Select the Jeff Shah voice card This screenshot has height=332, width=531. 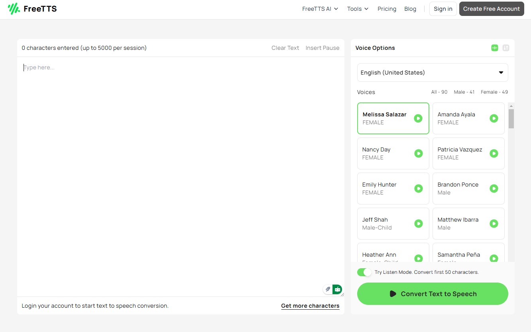tap(393, 224)
